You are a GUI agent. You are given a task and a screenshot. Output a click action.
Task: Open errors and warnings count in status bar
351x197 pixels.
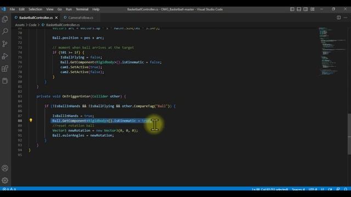9,189
